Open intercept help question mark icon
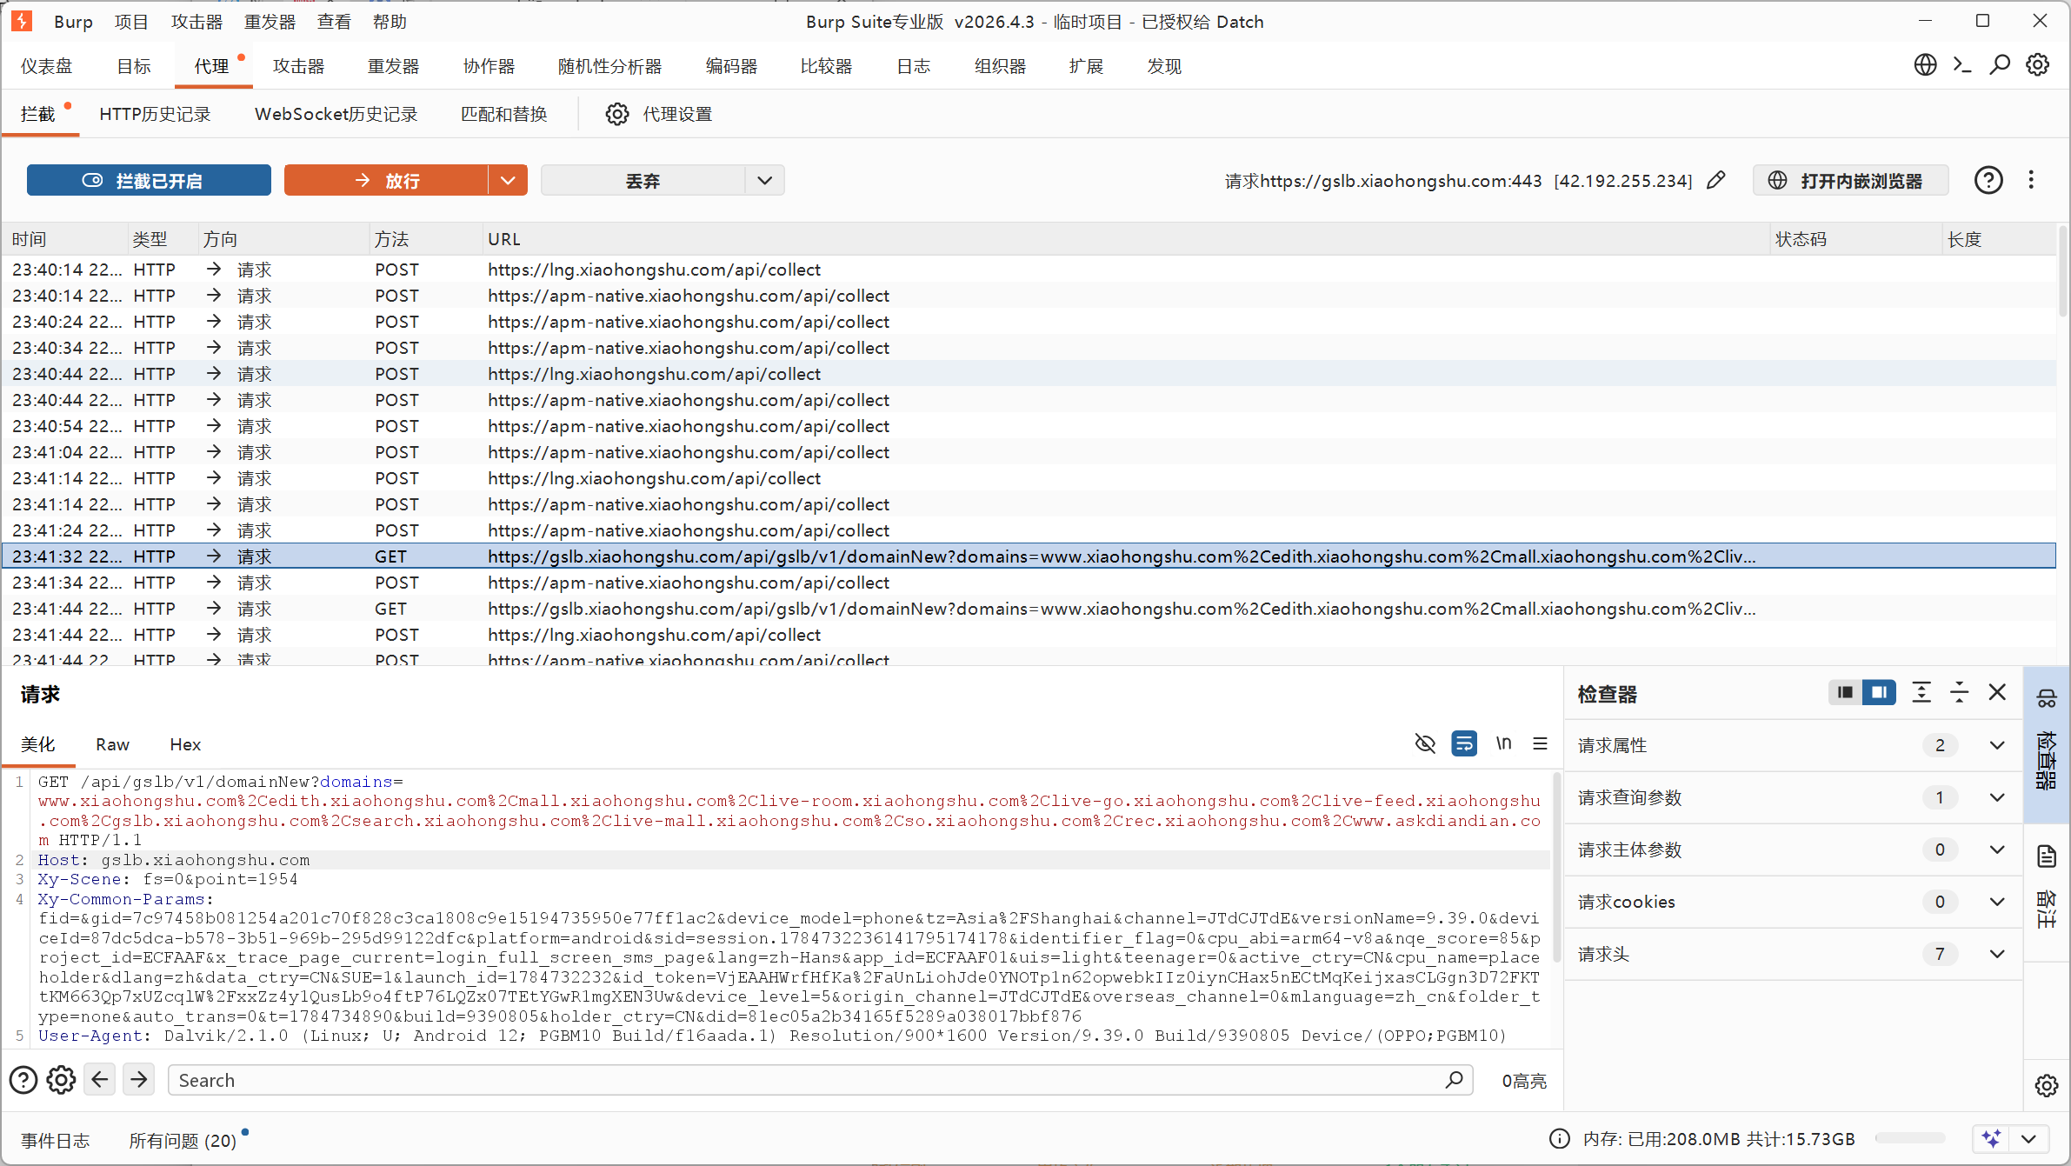Screen dimensions: 2071x1166 pyautogui.click(x=1988, y=180)
